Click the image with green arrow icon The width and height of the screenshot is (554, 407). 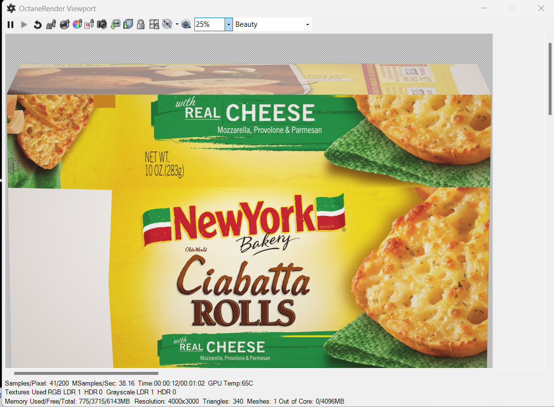click(115, 24)
